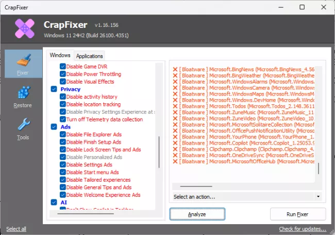Click red X beside Microsoft.BingNews entry
Viewport: 335px width, 235px height.
175,69
